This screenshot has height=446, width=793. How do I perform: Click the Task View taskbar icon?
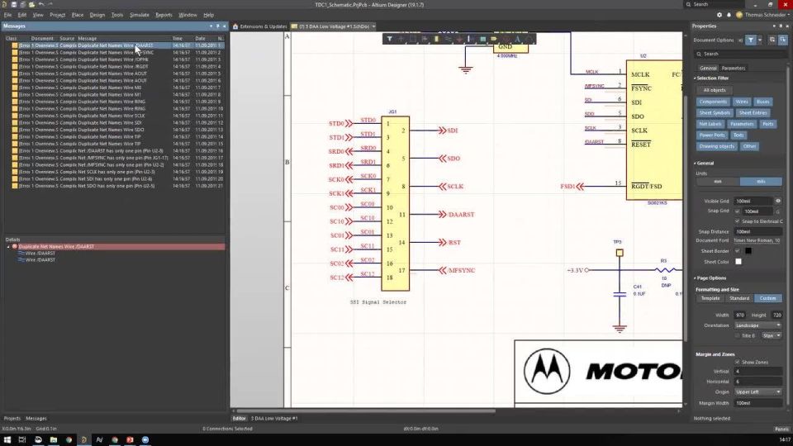(x=22, y=439)
